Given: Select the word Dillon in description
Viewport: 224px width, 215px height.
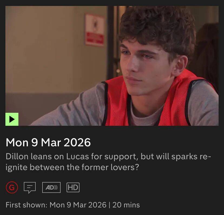Looking at the screenshot, I should [17, 157].
